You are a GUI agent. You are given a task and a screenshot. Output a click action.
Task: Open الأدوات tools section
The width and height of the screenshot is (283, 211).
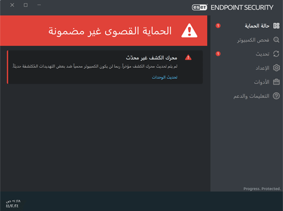point(262,82)
